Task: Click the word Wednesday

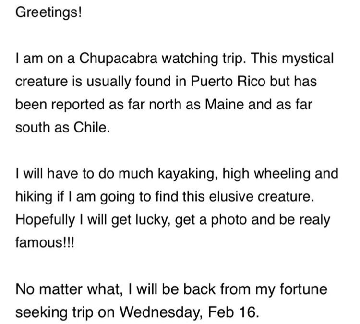Action: [161, 312]
